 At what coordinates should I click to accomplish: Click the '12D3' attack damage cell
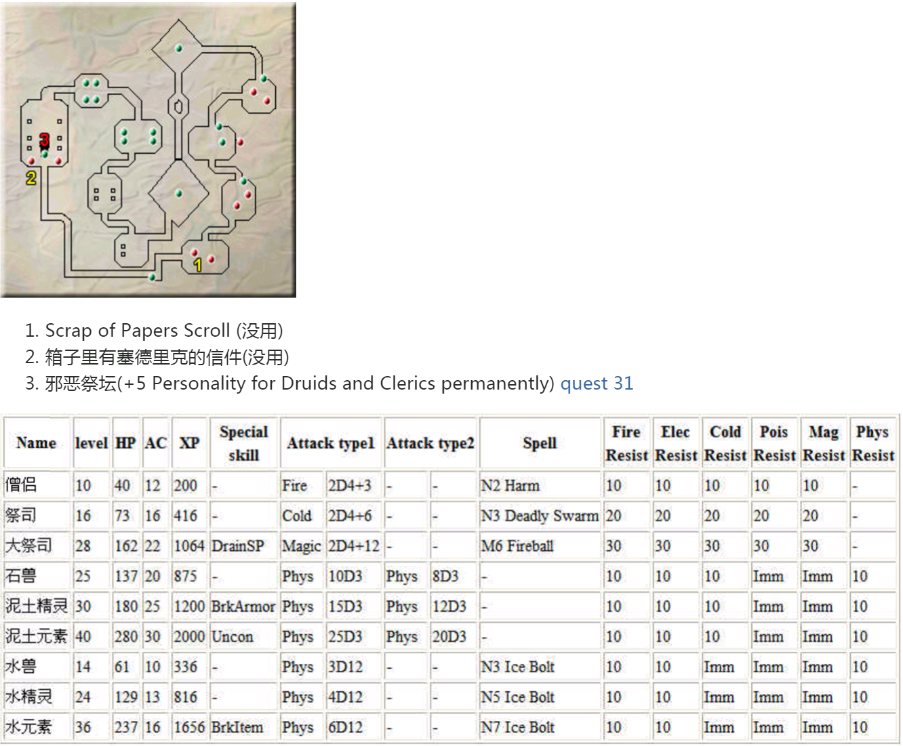point(454,606)
